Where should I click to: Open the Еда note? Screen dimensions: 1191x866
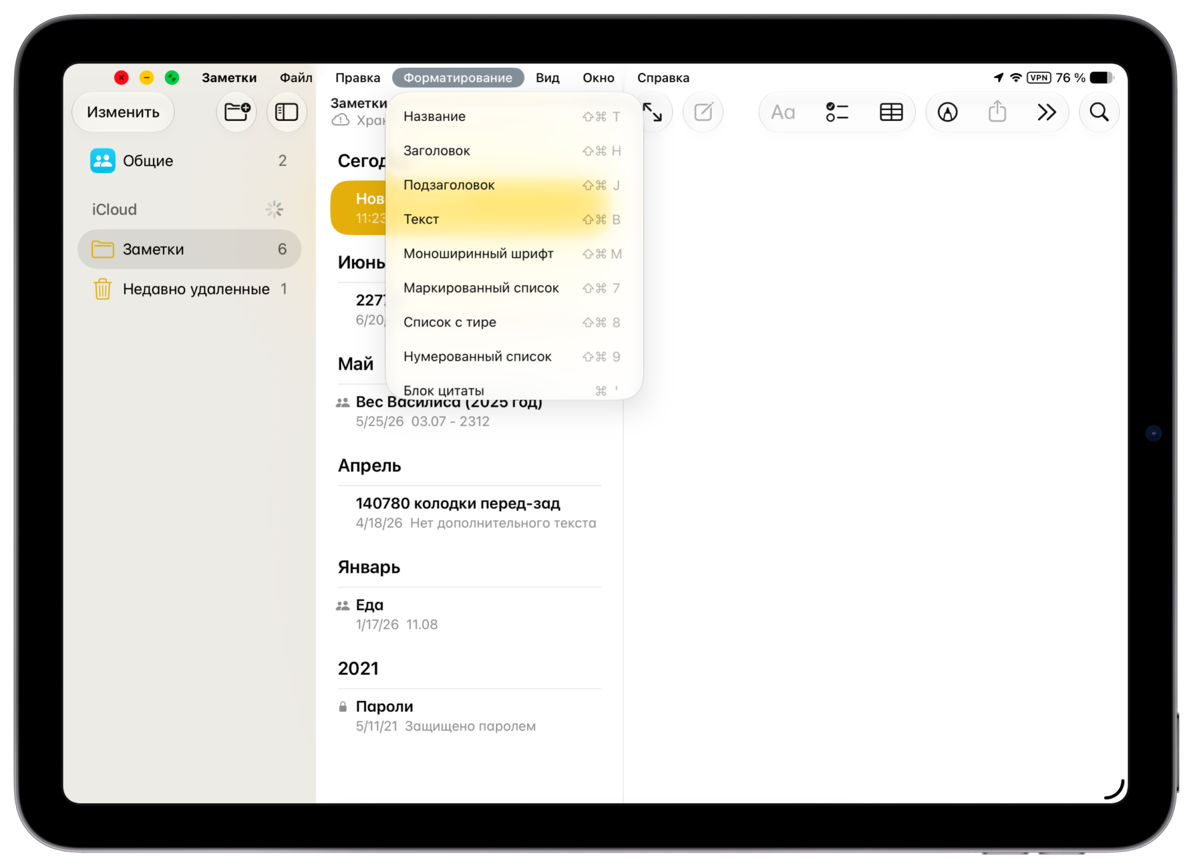pyautogui.click(x=469, y=614)
